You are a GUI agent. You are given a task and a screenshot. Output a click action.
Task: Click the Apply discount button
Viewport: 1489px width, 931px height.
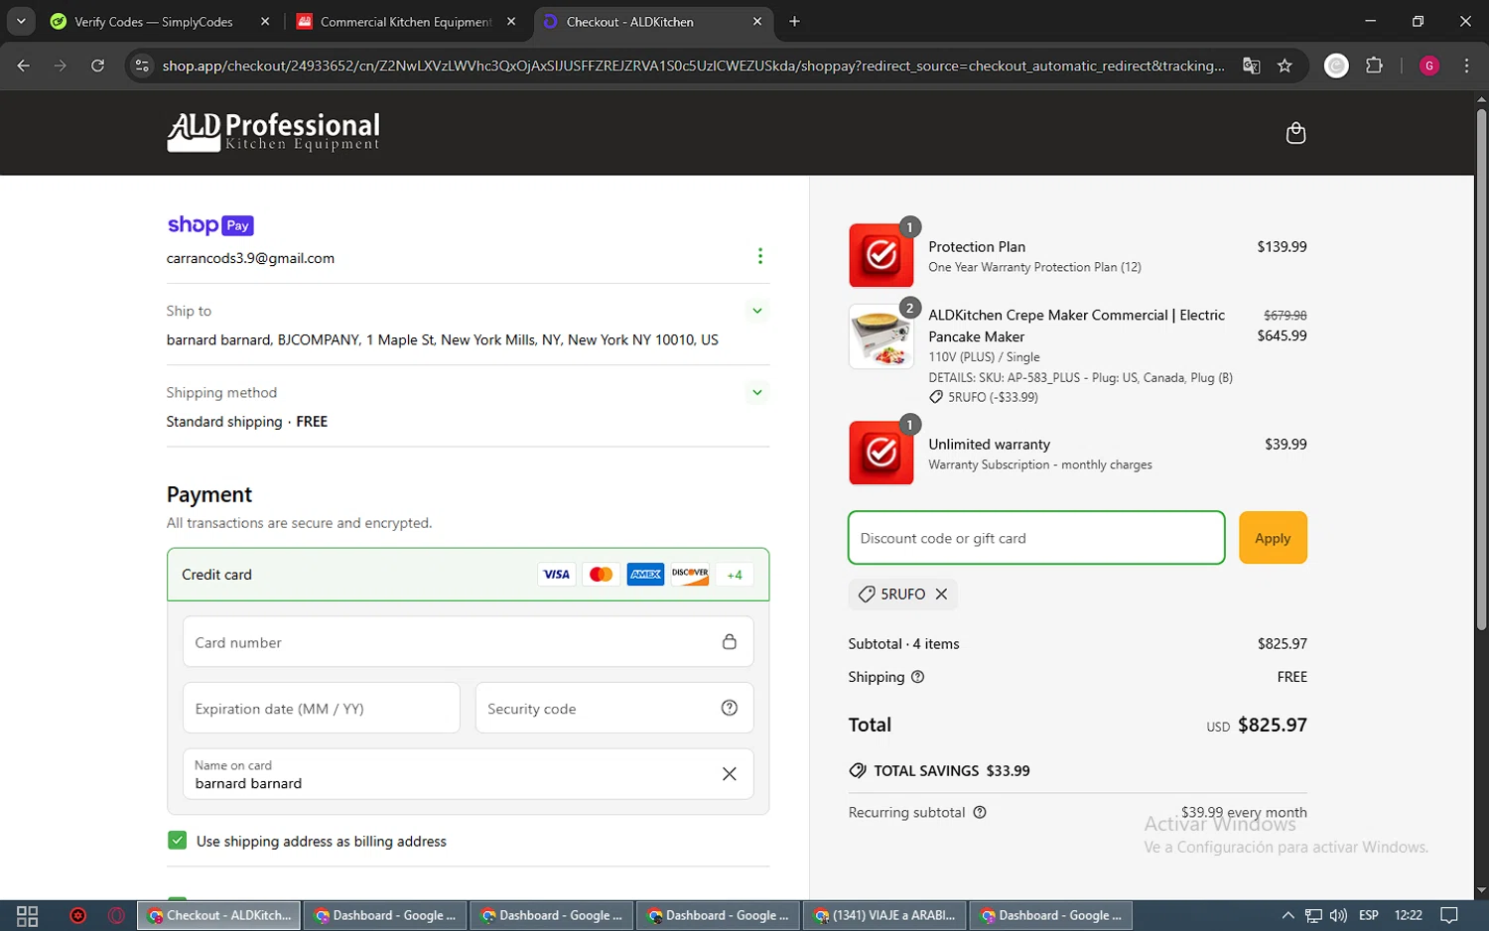[1273, 538]
